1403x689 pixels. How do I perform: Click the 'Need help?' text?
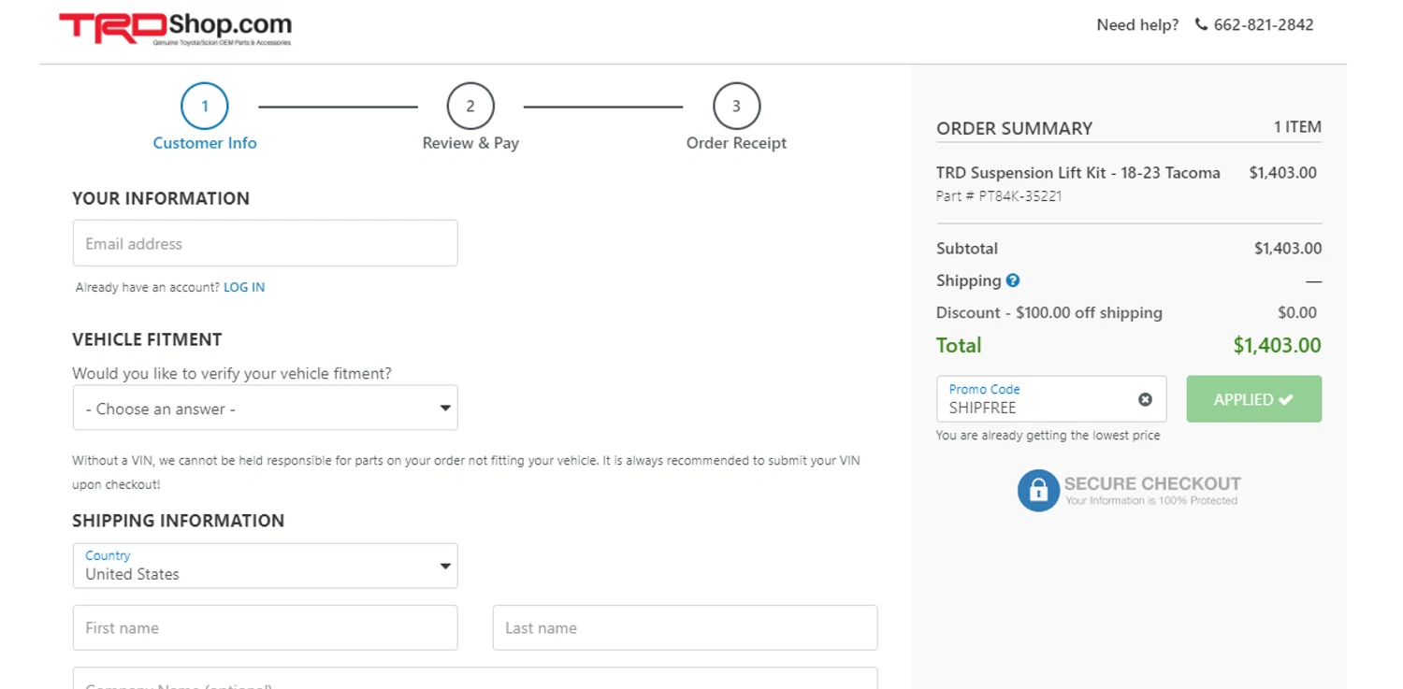[1137, 25]
